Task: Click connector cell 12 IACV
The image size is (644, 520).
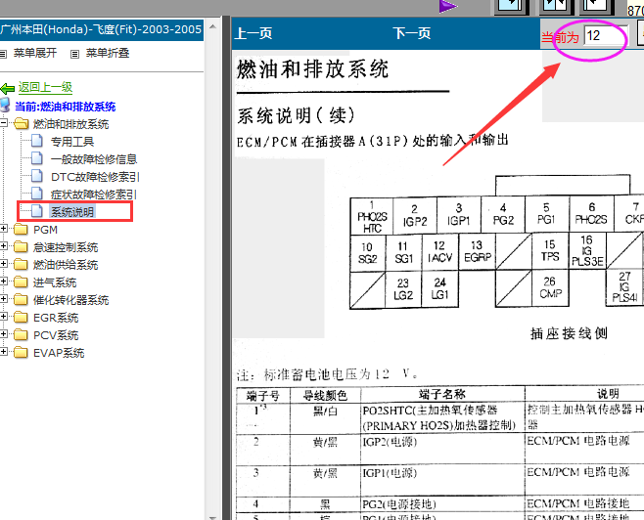Action: coord(439,252)
